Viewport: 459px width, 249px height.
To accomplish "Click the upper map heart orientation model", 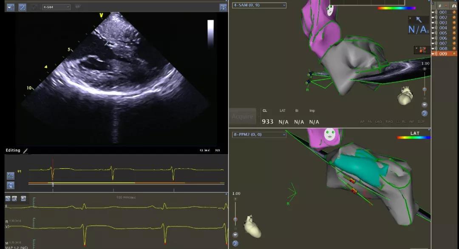I will [x=406, y=96].
